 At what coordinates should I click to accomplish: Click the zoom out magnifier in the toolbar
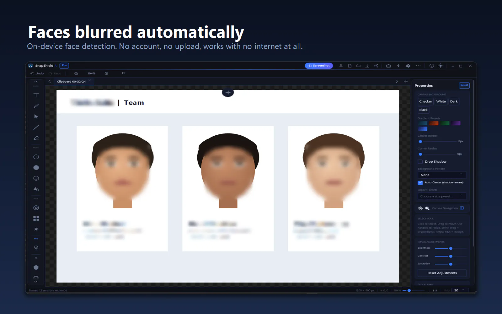coord(76,73)
